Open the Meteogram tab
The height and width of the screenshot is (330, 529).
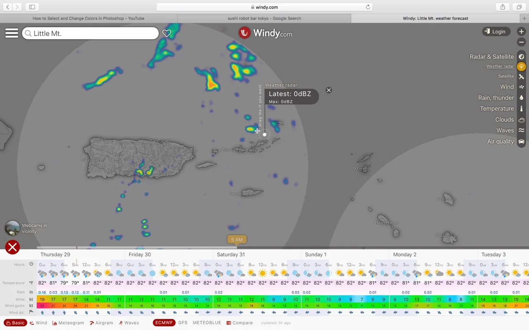click(x=68, y=323)
